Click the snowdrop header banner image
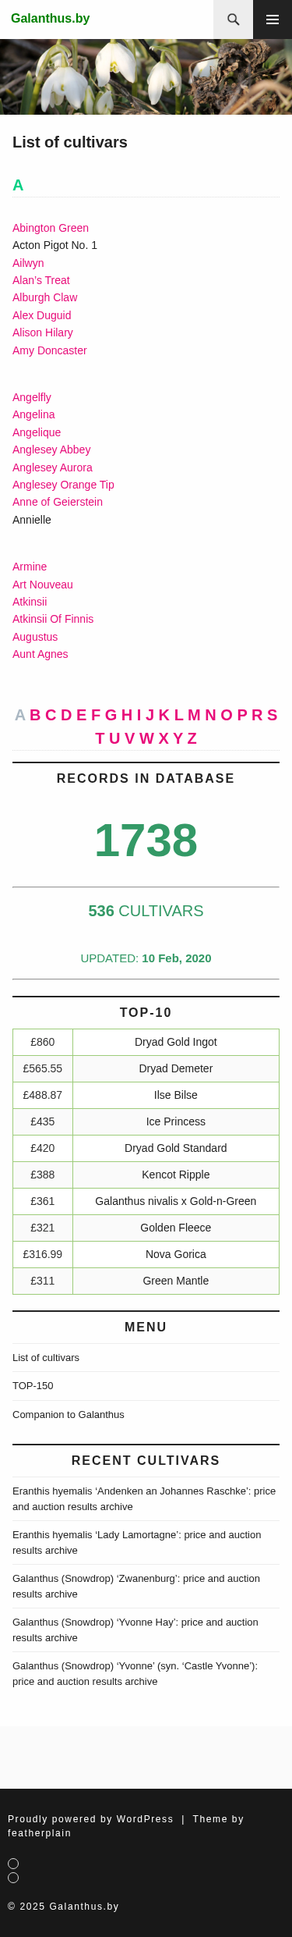 (146, 76)
